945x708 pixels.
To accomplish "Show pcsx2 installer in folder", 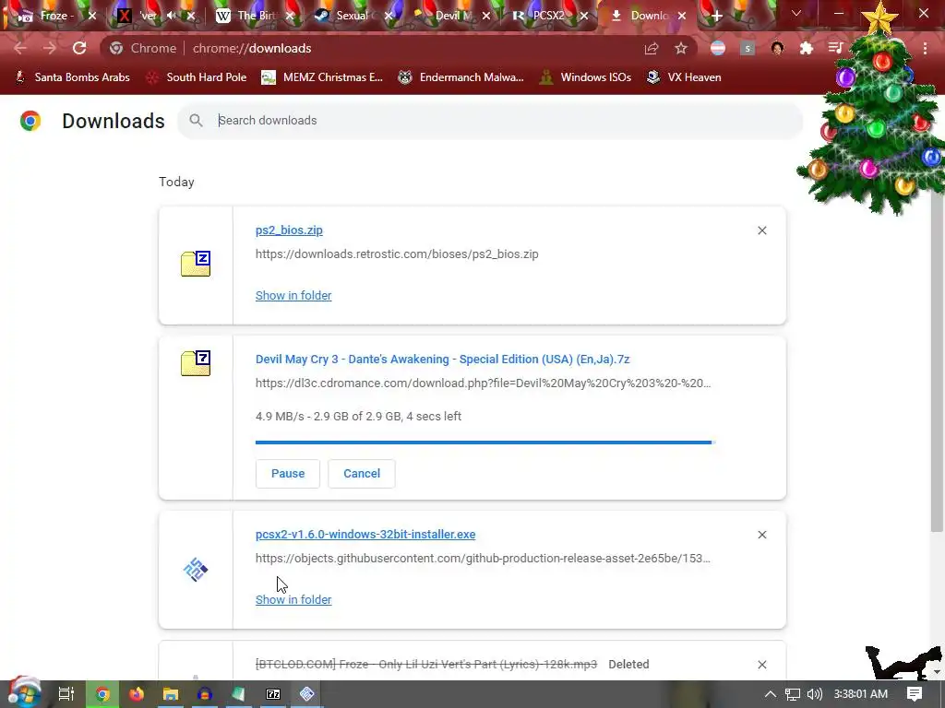I will pyautogui.click(x=293, y=599).
